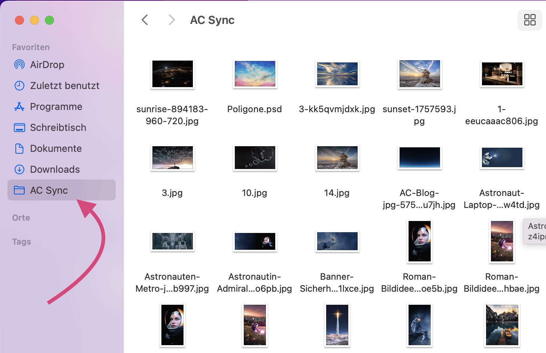This screenshot has height=353, width=546.
Task: Select the Poligone.psd file thumbnail
Action: click(x=255, y=74)
